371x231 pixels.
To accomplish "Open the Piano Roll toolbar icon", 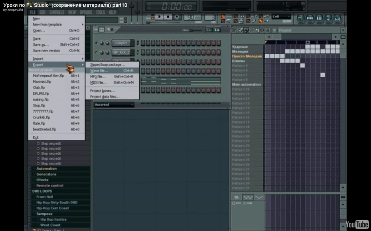I will (319, 18).
